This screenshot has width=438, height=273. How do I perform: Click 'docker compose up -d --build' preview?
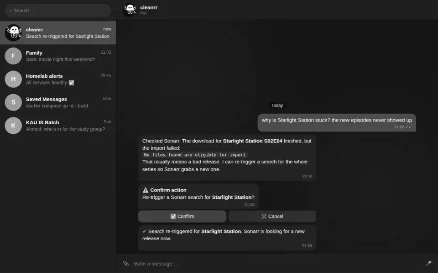pos(57,106)
